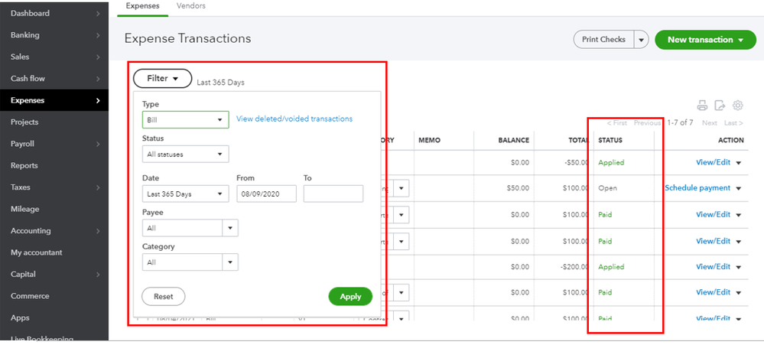This screenshot has width=764, height=345.
Task: Open Print Checks dropdown arrow
Action: click(641, 40)
